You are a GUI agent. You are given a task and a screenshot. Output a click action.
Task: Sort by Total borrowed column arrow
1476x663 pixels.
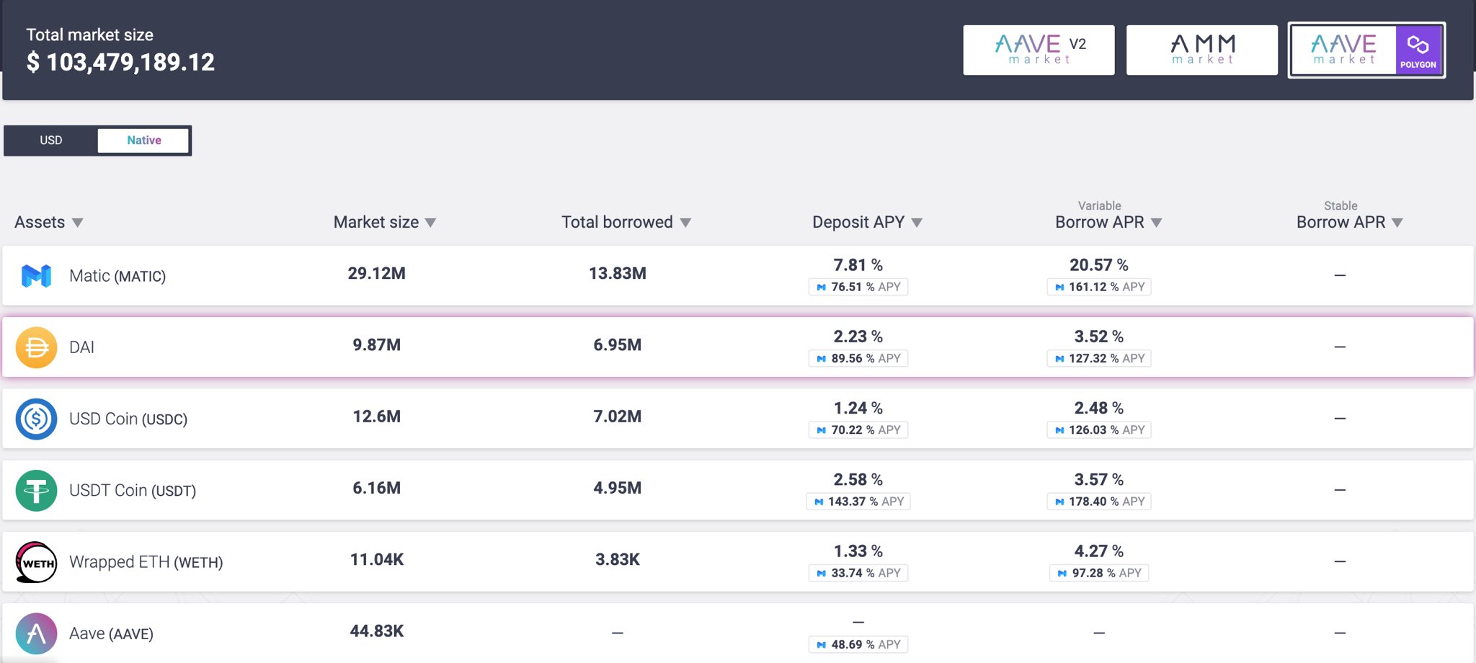pyautogui.click(x=685, y=223)
